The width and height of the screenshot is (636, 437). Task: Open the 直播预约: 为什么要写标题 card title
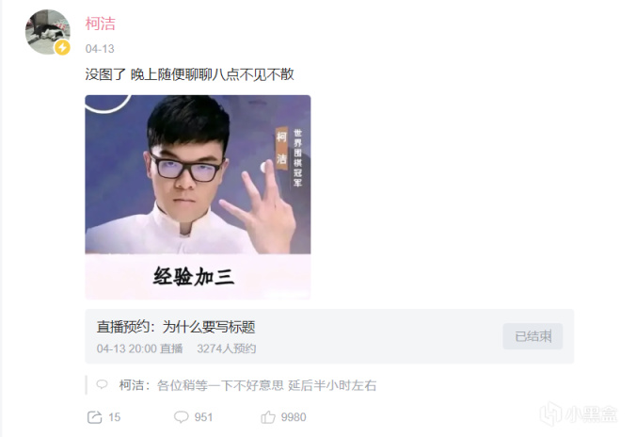tap(176, 327)
